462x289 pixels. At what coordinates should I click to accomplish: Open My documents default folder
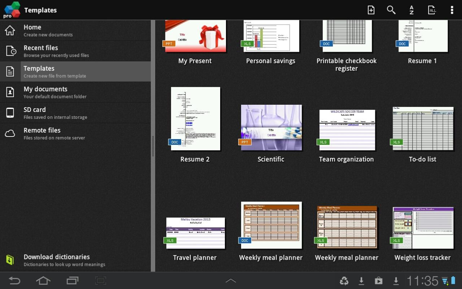point(72,92)
